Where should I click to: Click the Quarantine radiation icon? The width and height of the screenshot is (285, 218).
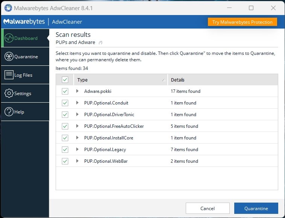[9, 56]
